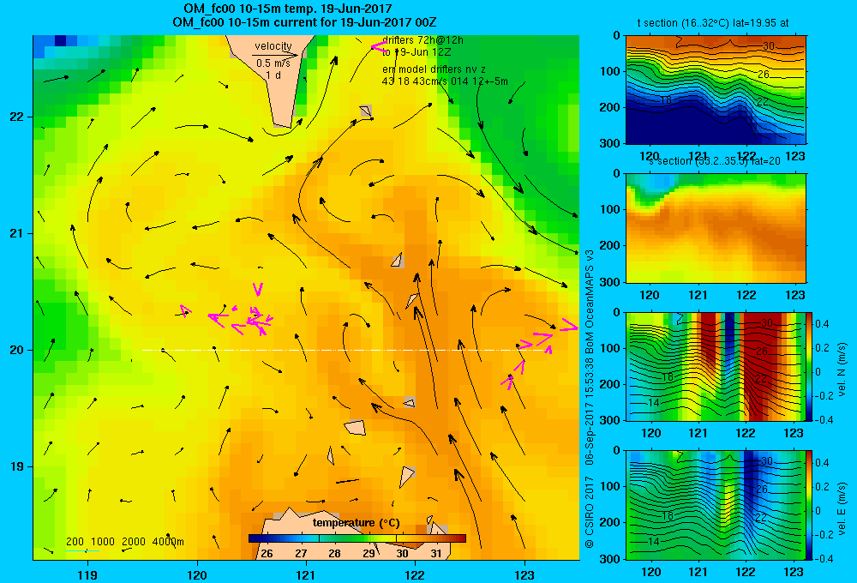Viewport: 857px width, 583px height.
Task: Open the salinity section plot panel
Action: (716, 228)
